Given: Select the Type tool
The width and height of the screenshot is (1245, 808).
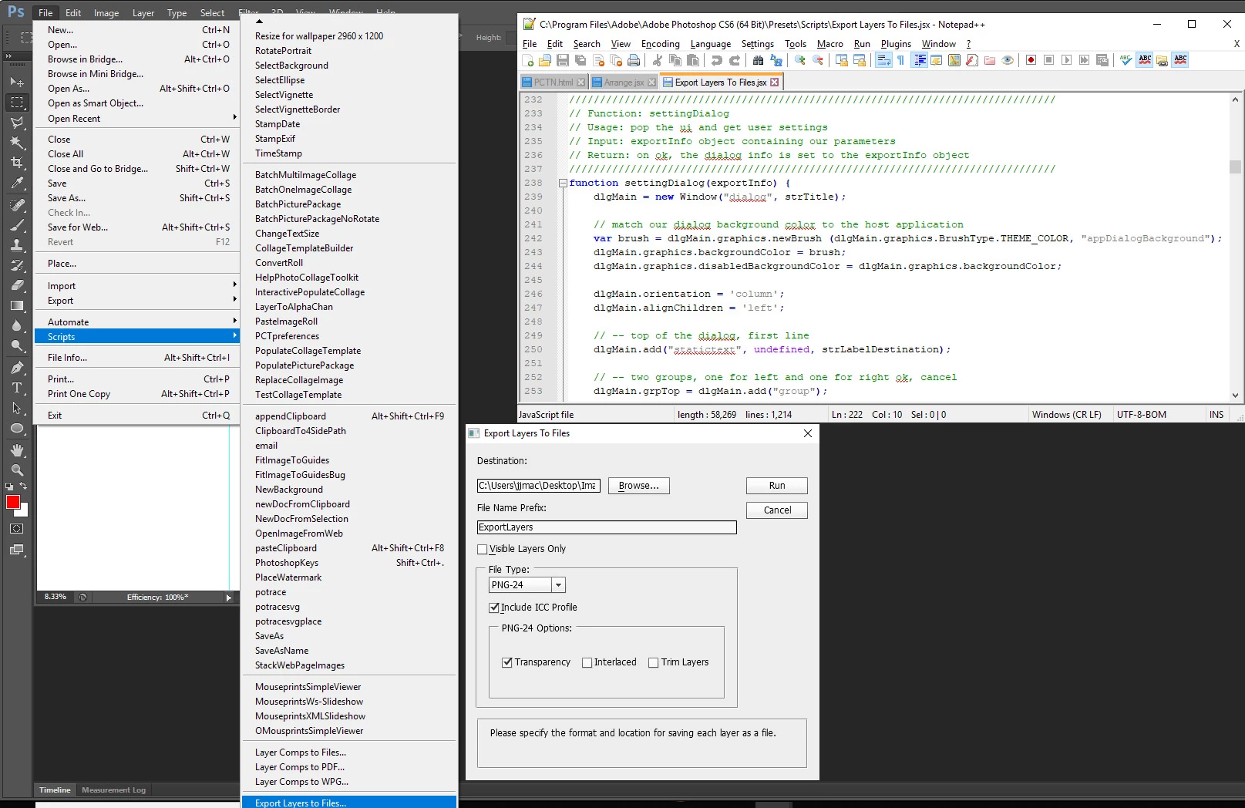Looking at the screenshot, I should pyautogui.click(x=17, y=388).
